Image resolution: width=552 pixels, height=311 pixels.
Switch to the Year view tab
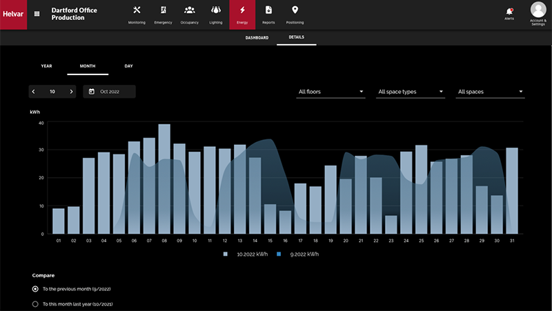[47, 66]
